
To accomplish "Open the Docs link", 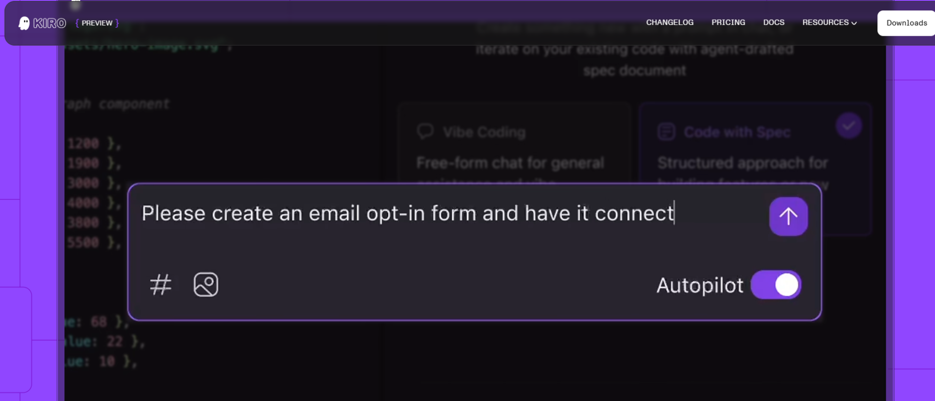I will pos(773,22).
